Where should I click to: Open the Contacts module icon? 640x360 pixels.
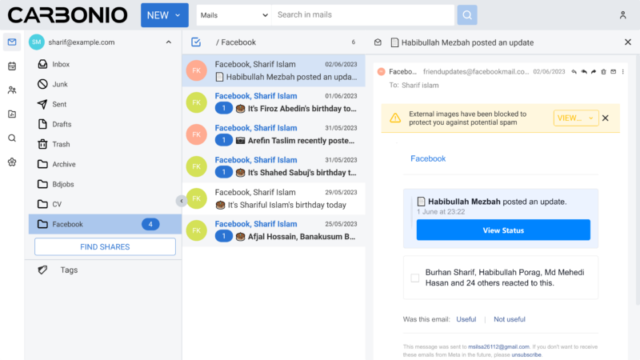(x=12, y=90)
